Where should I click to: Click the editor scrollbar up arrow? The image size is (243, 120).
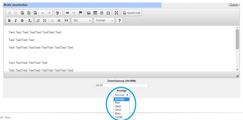(x=237, y=28)
